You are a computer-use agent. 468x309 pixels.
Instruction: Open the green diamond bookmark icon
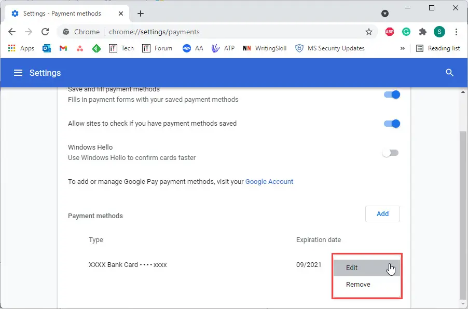coord(97,48)
